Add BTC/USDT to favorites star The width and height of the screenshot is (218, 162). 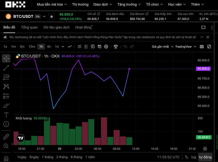(52, 17)
